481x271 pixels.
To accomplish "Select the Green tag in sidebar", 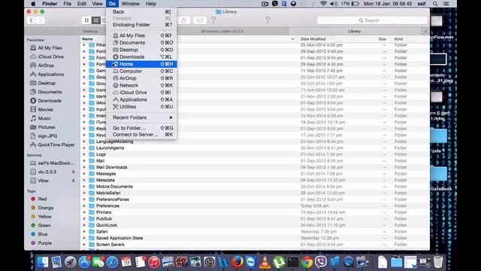I will pos(41,225).
